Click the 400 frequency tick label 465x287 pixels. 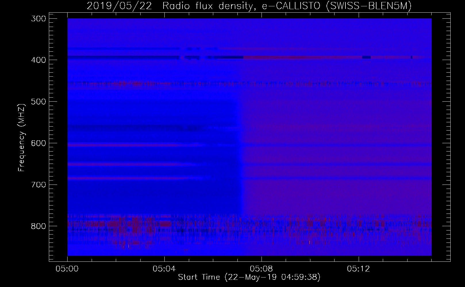pyautogui.click(x=38, y=60)
